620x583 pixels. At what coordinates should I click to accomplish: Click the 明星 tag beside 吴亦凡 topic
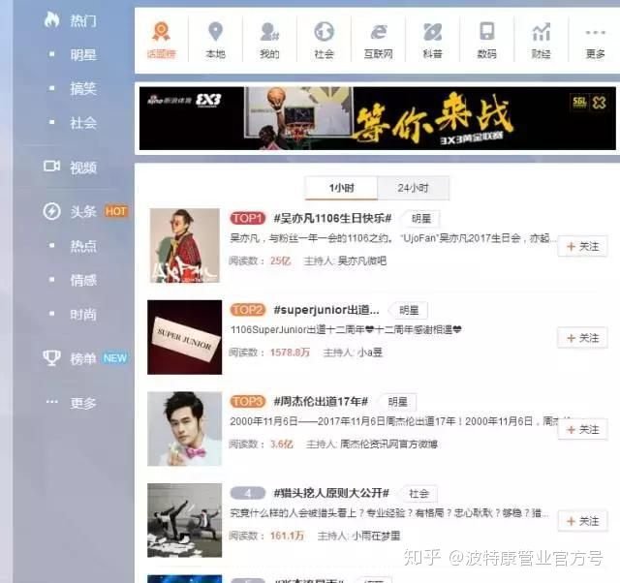[421, 219]
